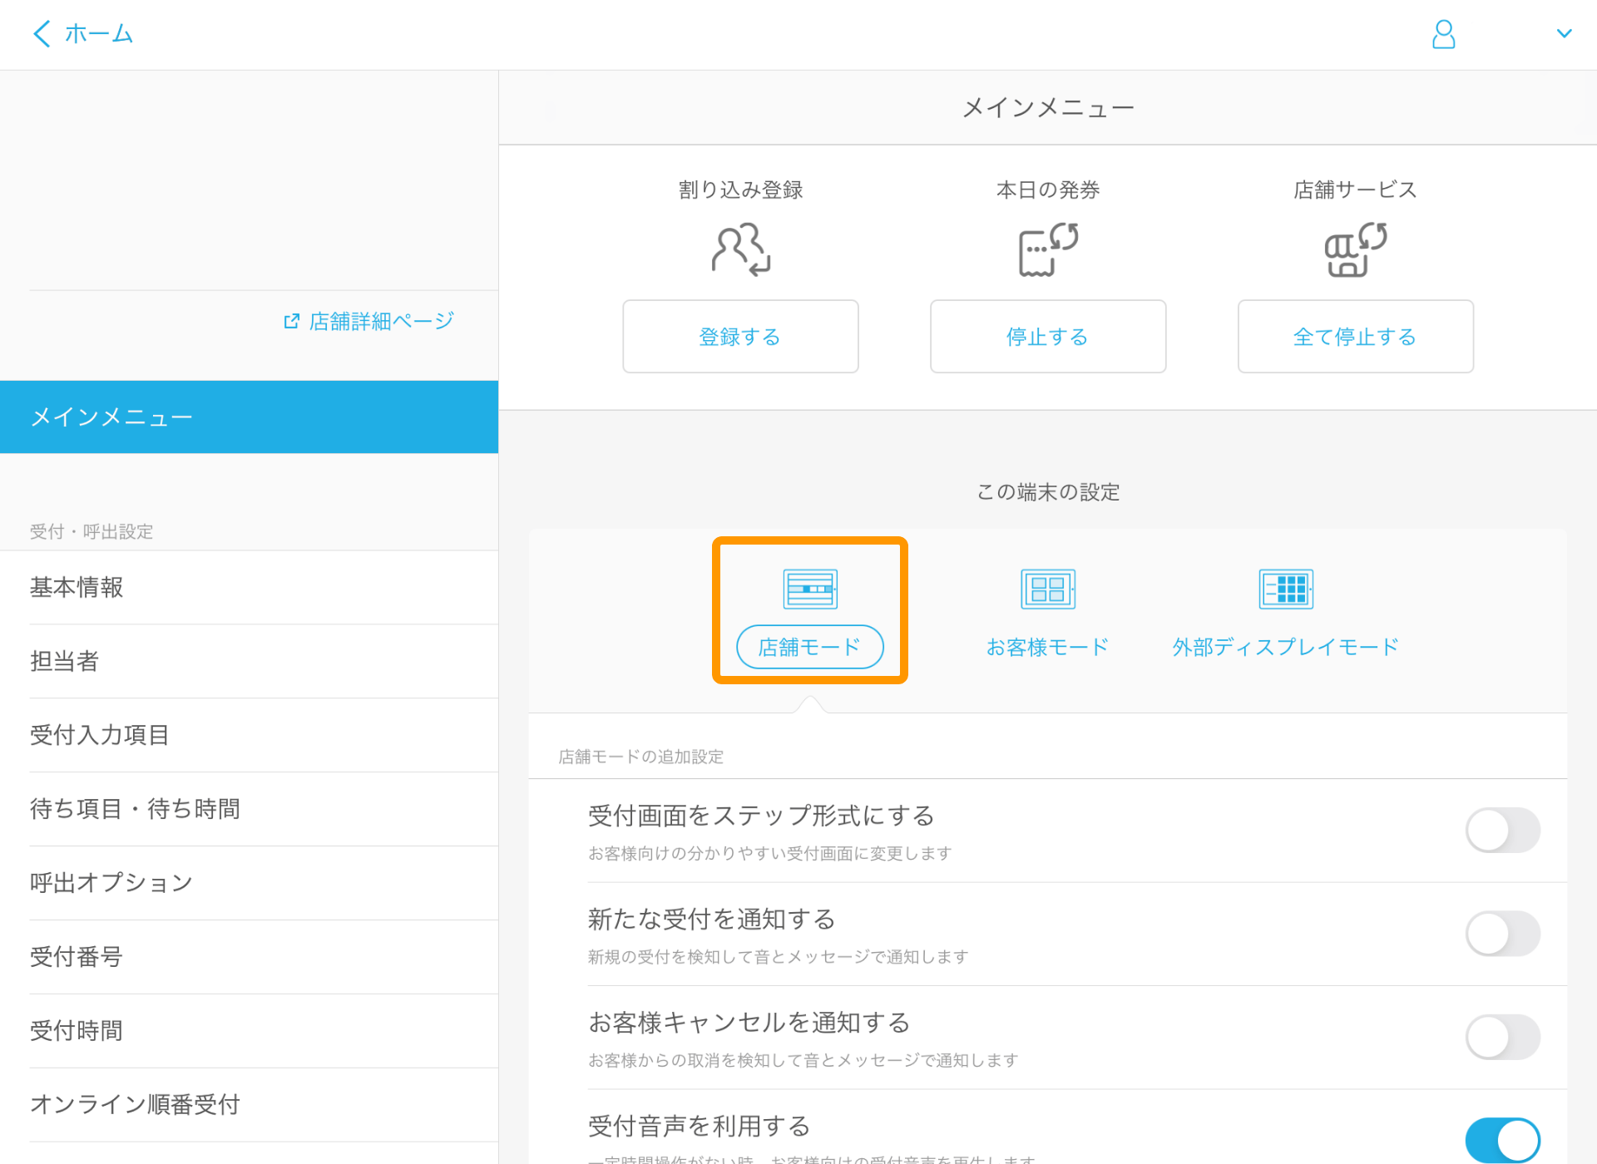The width and height of the screenshot is (1597, 1164).
Task: Disable 受付音声を利用する
Action: [x=1503, y=1140]
